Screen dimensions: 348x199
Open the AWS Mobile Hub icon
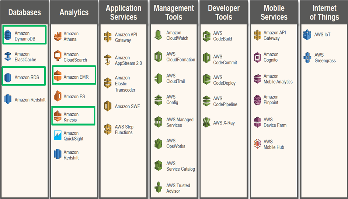pyautogui.click(x=257, y=144)
